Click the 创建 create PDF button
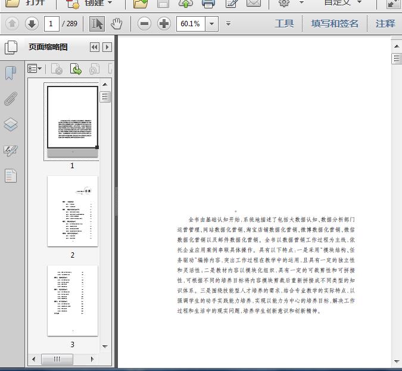Image resolution: width=402 pixels, height=371 pixels. pyautogui.click(x=85, y=3)
